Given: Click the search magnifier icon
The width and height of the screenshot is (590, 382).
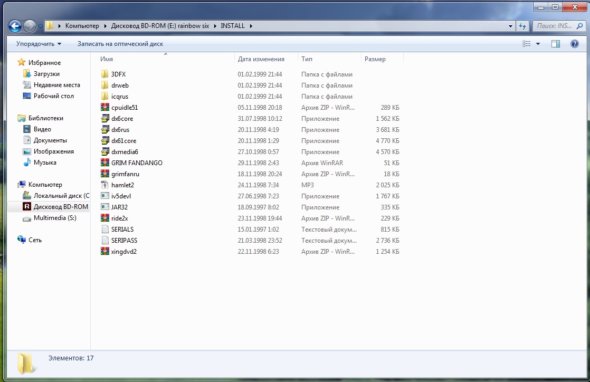Looking at the screenshot, I should point(580,26).
